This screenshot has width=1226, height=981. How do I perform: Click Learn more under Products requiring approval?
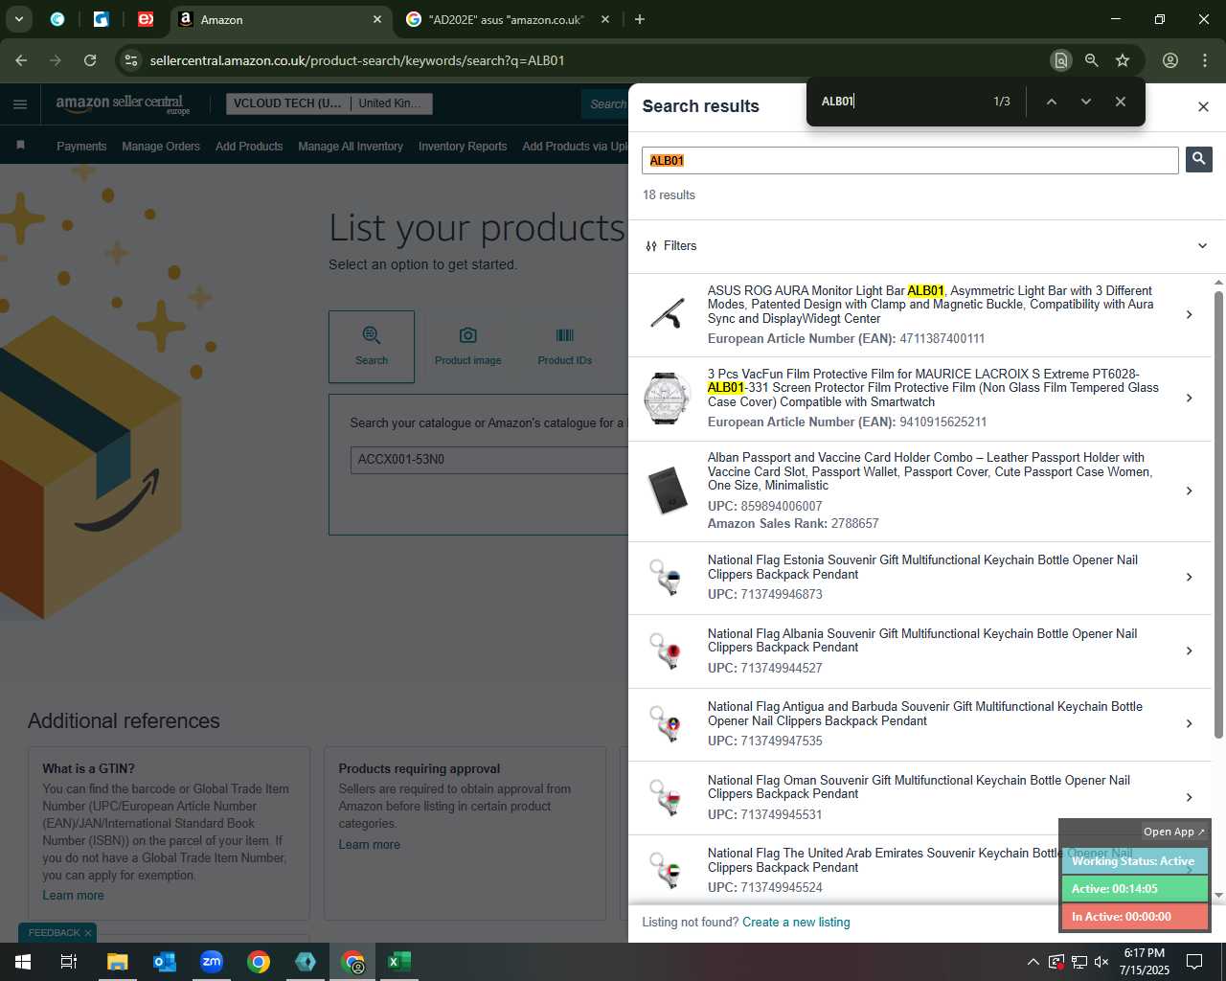pos(369,845)
